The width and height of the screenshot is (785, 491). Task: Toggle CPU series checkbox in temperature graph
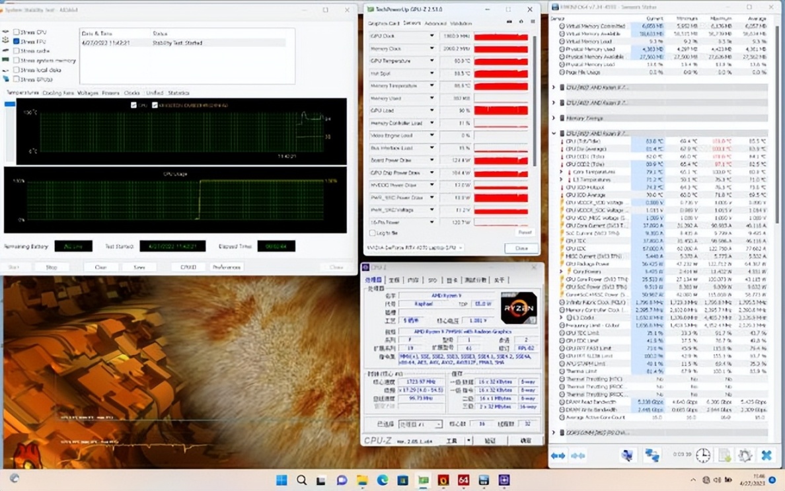coord(133,105)
